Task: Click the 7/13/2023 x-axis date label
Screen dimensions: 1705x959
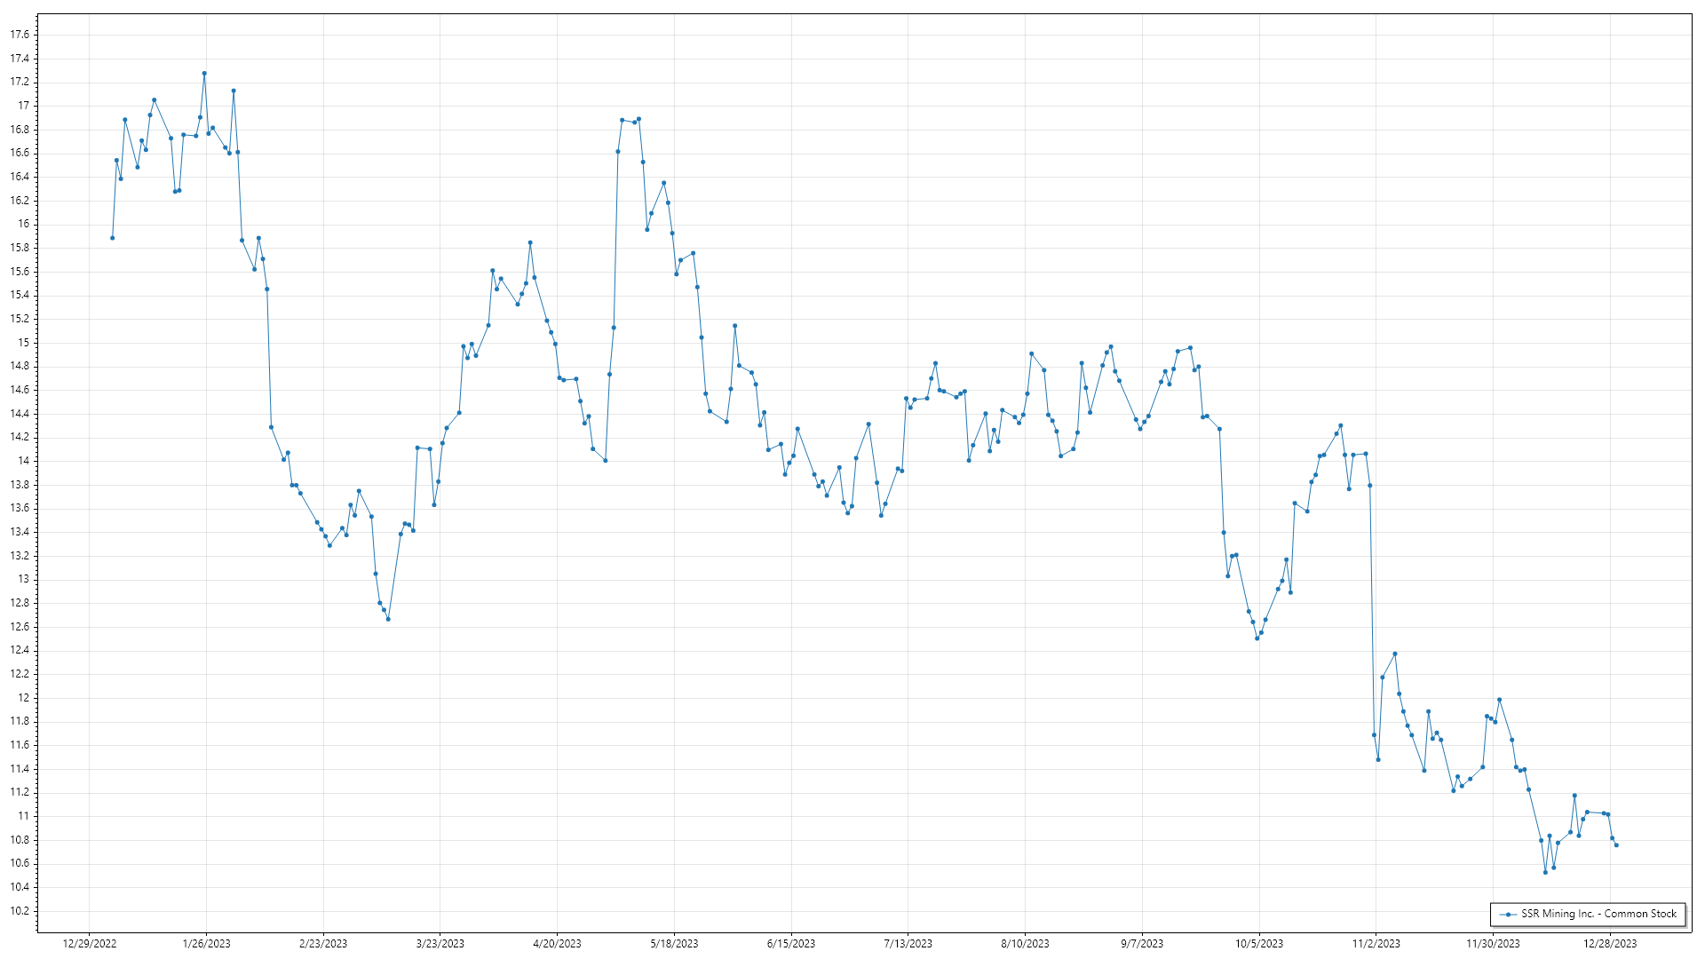Action: [x=908, y=944]
